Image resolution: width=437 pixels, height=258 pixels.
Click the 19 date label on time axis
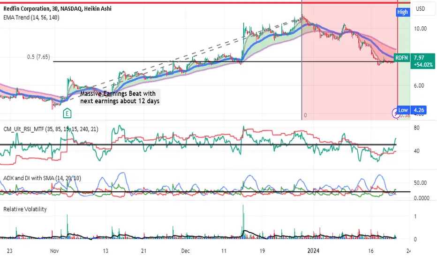pyautogui.click(x=262, y=251)
